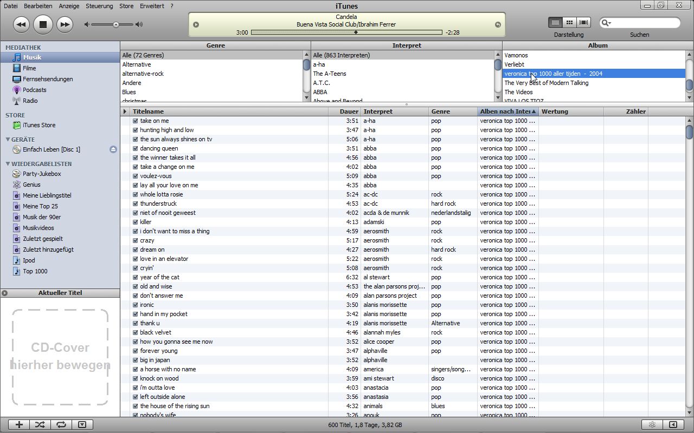The height and width of the screenshot is (433, 694).
Task: Focus the Suchen search field
Action: click(x=640, y=23)
